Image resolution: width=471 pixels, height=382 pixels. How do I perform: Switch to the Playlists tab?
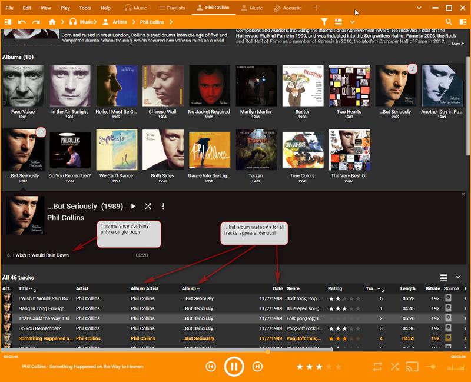pyautogui.click(x=171, y=8)
